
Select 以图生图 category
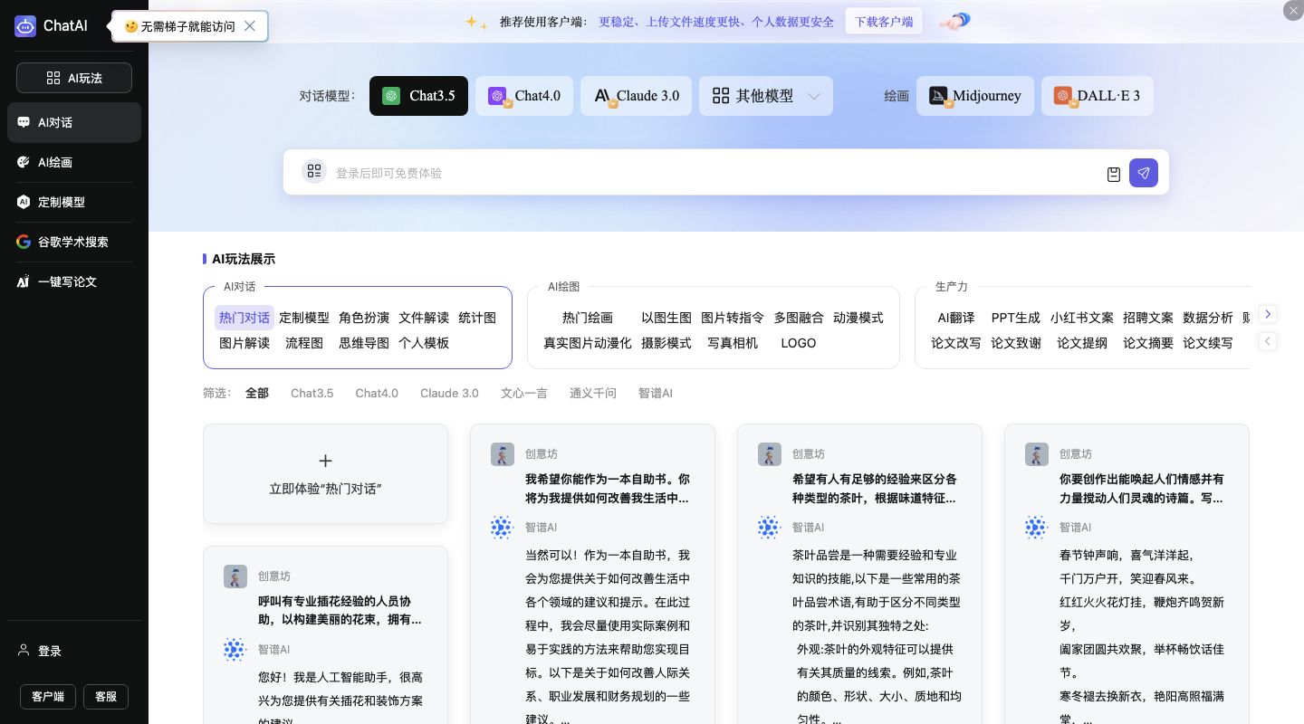point(666,318)
